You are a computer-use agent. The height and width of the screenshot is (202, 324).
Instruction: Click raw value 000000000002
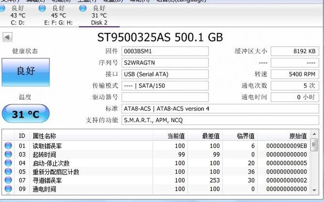coord(287,180)
